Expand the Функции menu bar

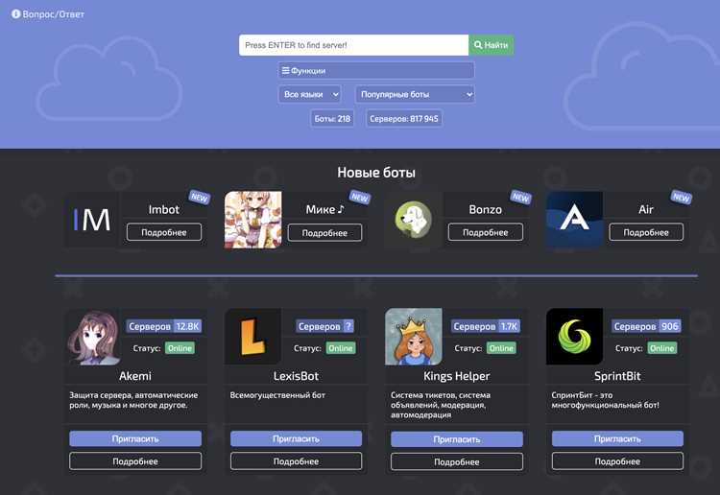pos(376,71)
